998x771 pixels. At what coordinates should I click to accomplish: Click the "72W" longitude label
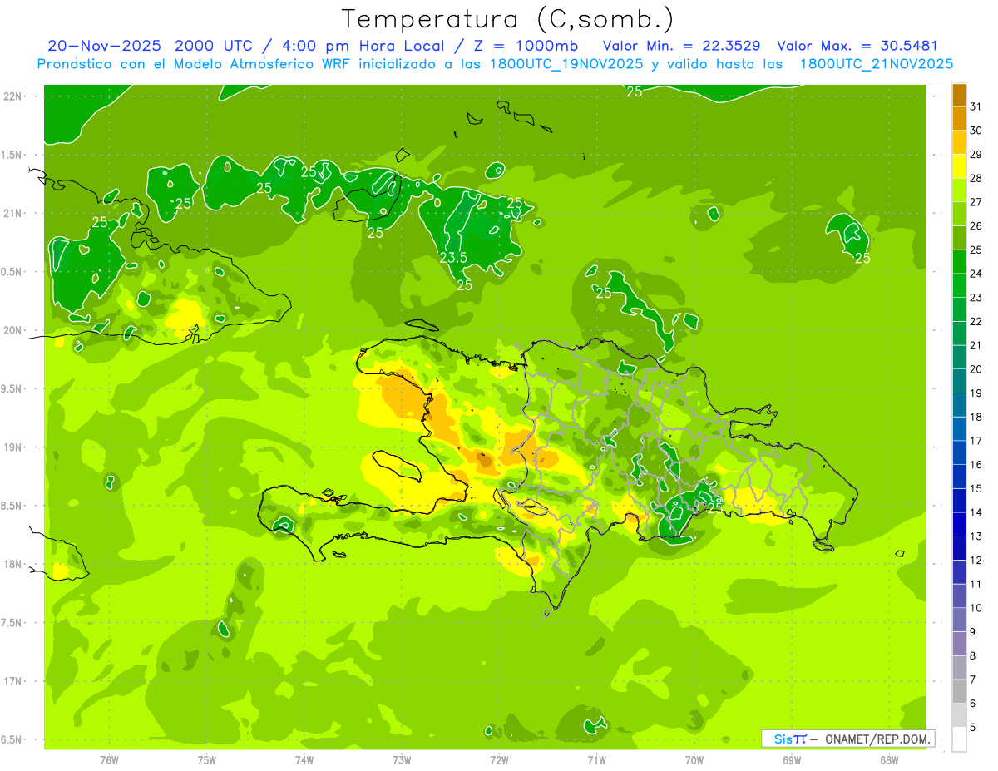(x=499, y=760)
